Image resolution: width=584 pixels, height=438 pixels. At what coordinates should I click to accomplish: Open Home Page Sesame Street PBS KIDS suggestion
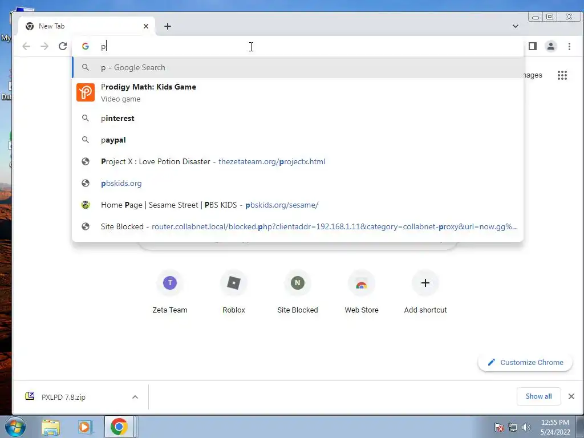point(298,205)
